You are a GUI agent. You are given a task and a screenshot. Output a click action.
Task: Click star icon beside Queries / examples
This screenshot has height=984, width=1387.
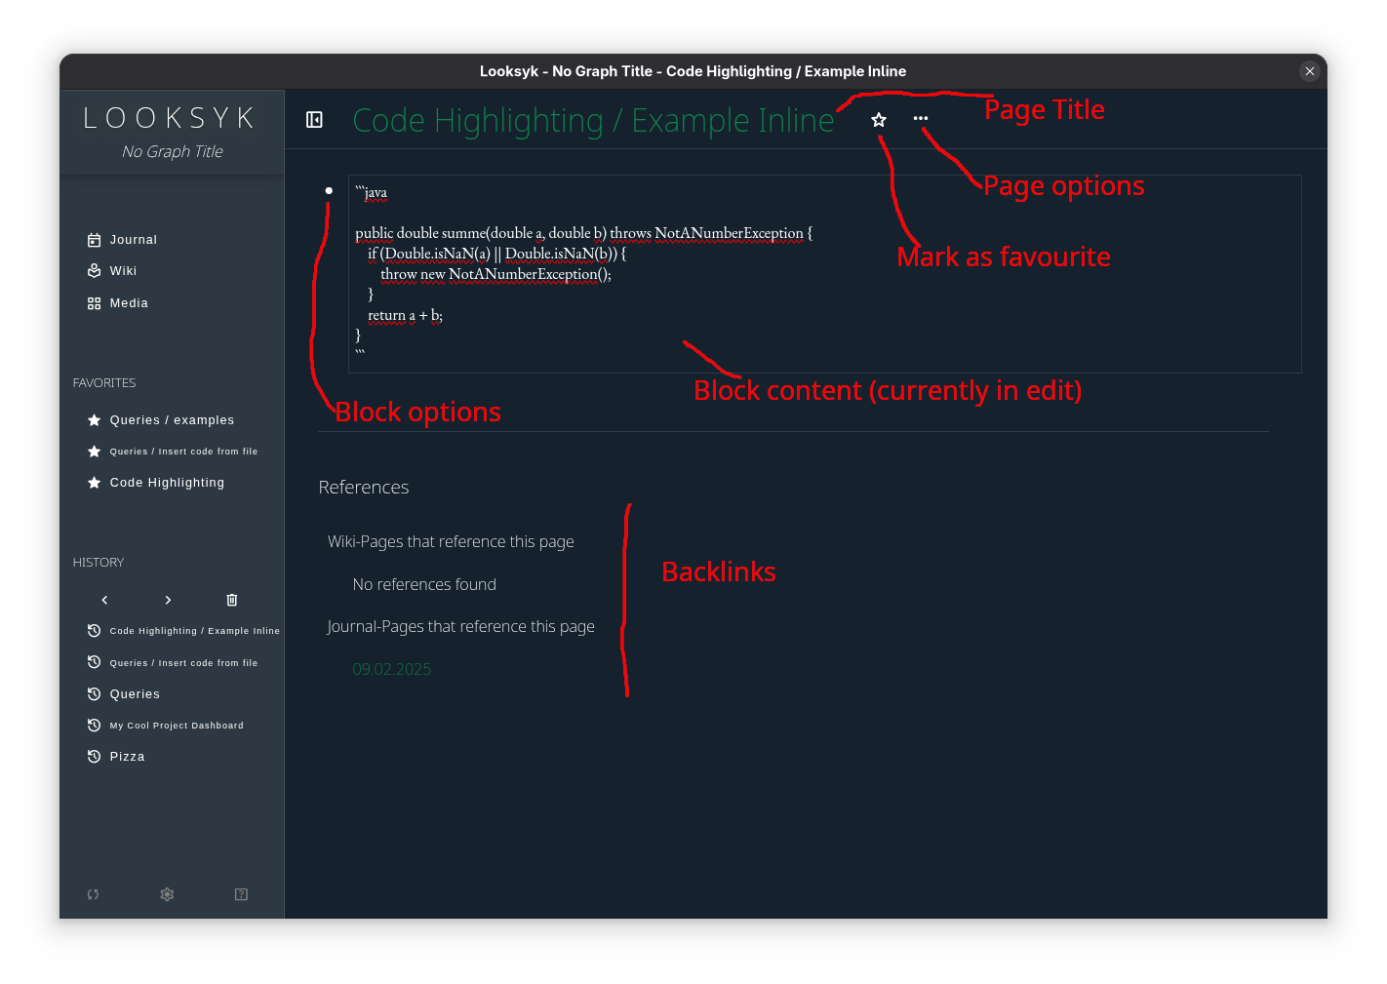coord(94,420)
